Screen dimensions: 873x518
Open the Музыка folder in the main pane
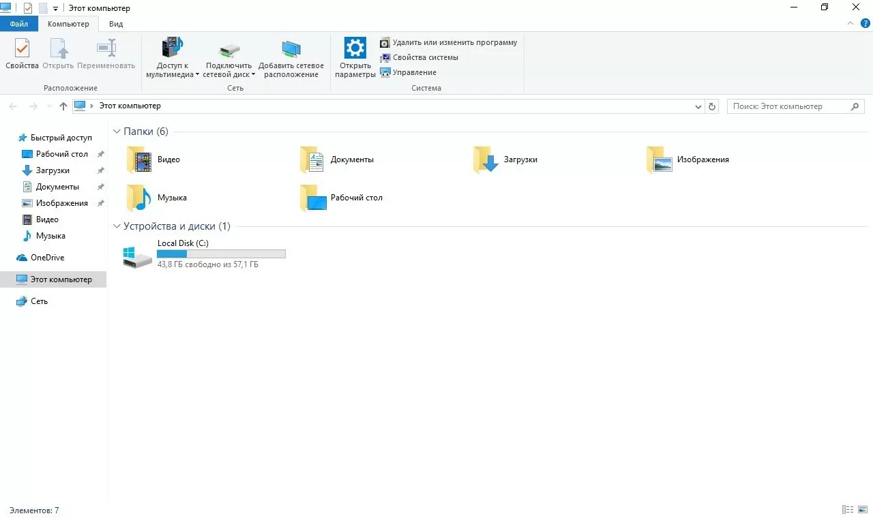pyautogui.click(x=140, y=198)
